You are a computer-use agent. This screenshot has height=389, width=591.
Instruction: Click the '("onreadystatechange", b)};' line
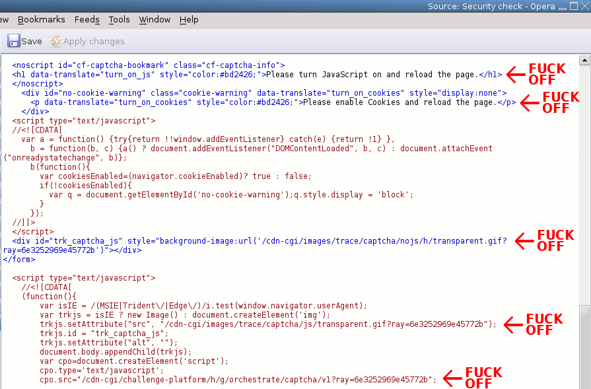(65, 158)
